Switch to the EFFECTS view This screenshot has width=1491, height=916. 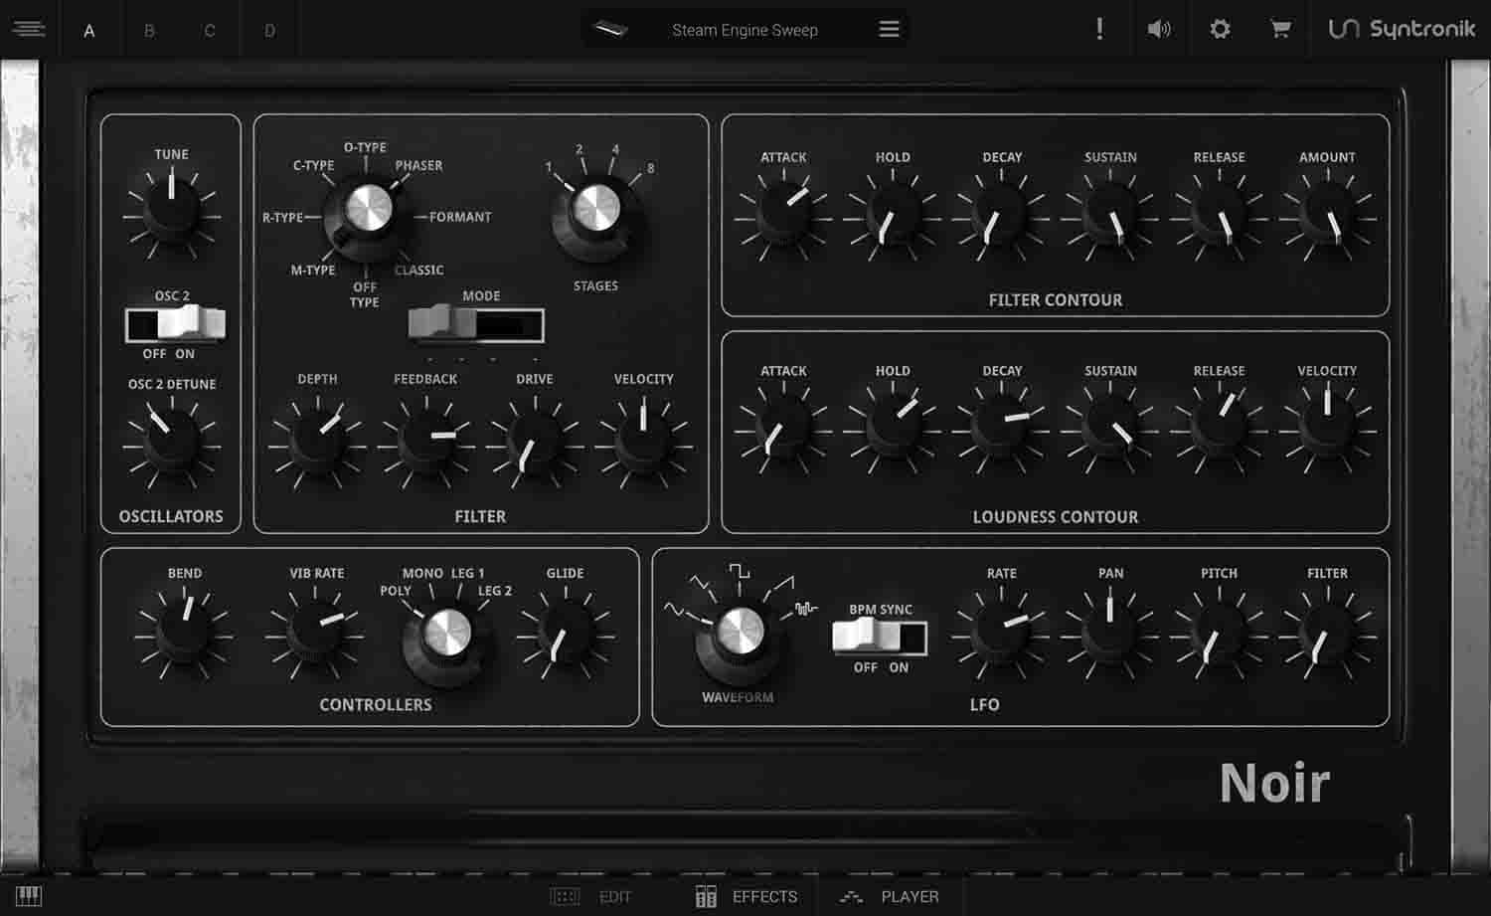[x=746, y=897]
